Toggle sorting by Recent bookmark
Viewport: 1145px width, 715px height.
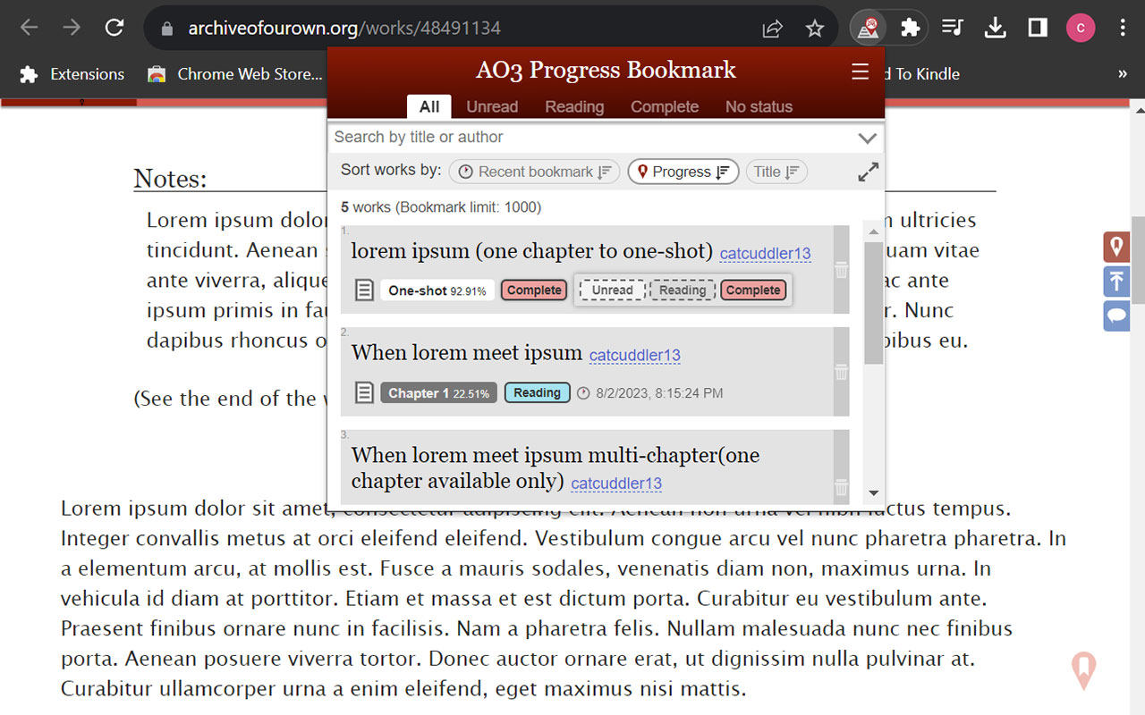[x=534, y=172]
